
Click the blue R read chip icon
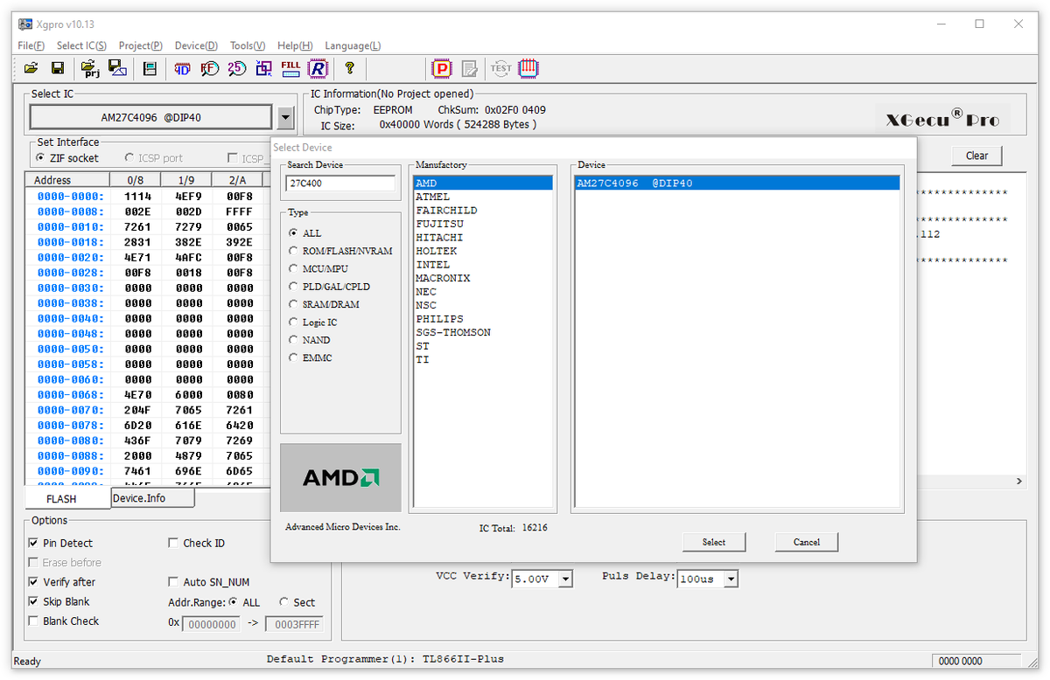pyautogui.click(x=318, y=68)
